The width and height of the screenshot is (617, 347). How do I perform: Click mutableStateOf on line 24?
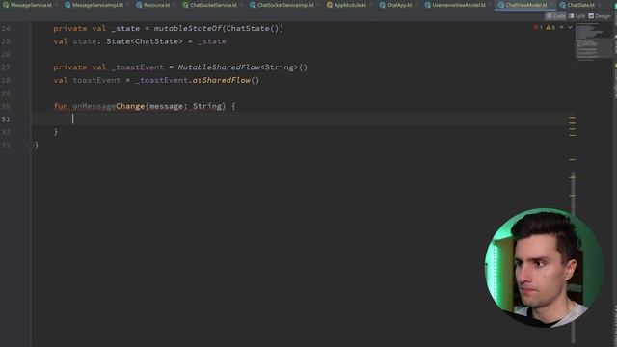[x=188, y=28]
